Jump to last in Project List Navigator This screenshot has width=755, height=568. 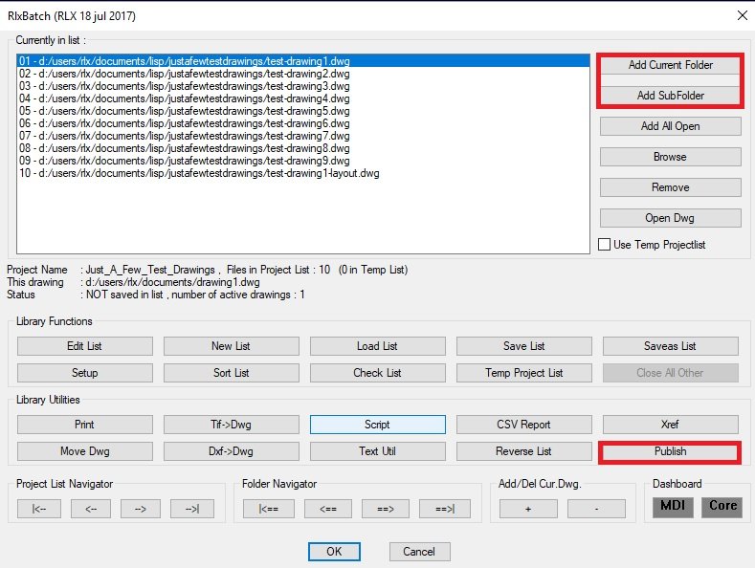tap(192, 509)
